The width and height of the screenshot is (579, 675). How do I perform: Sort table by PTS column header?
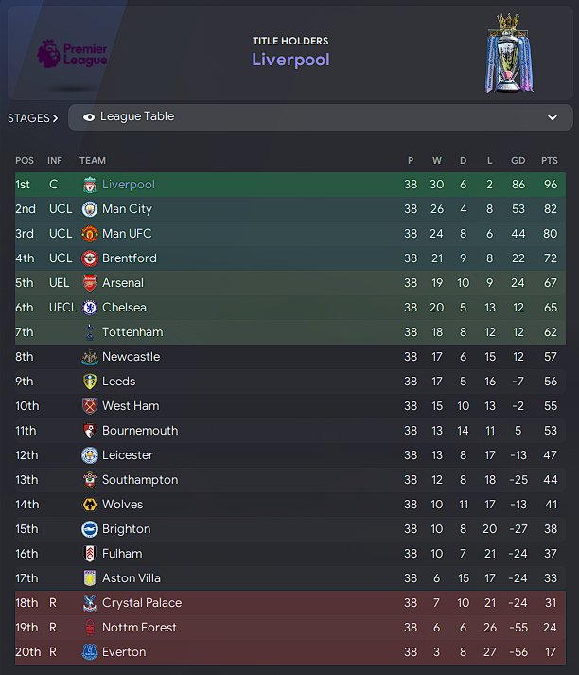(549, 160)
